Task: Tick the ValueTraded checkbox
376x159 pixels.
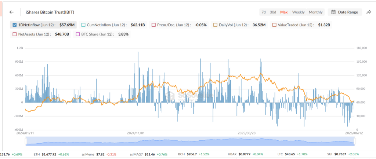Action: coord(274,25)
